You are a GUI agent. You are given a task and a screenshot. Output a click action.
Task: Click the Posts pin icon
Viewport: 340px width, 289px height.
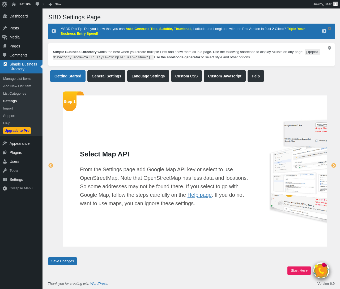coord(5,28)
